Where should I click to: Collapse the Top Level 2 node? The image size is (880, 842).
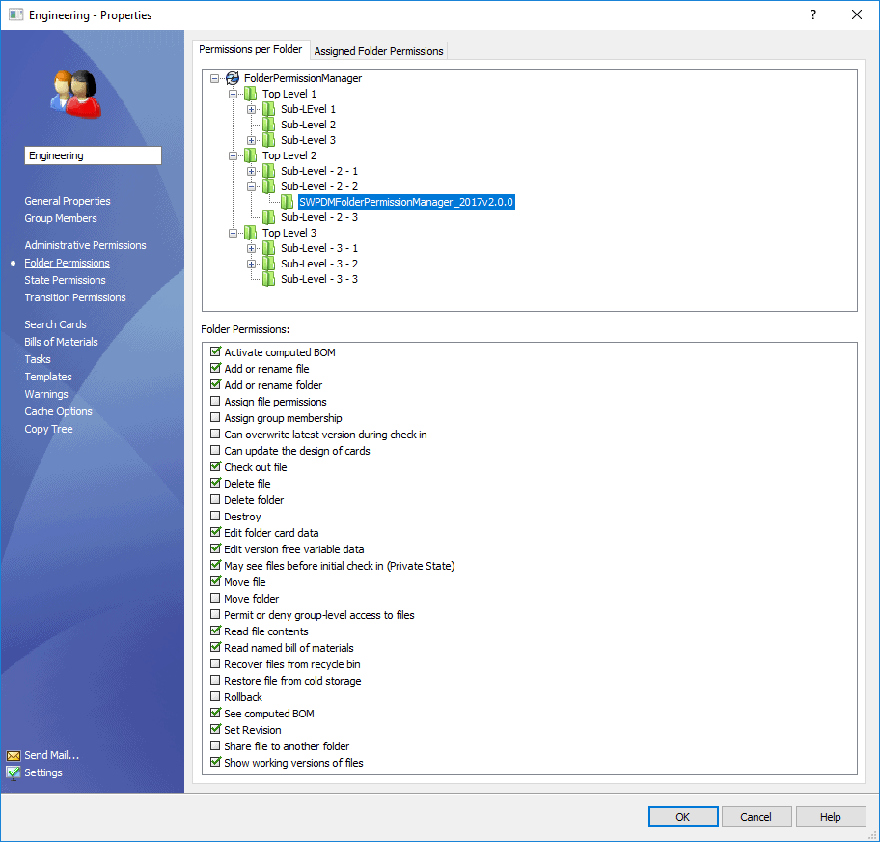[233, 155]
